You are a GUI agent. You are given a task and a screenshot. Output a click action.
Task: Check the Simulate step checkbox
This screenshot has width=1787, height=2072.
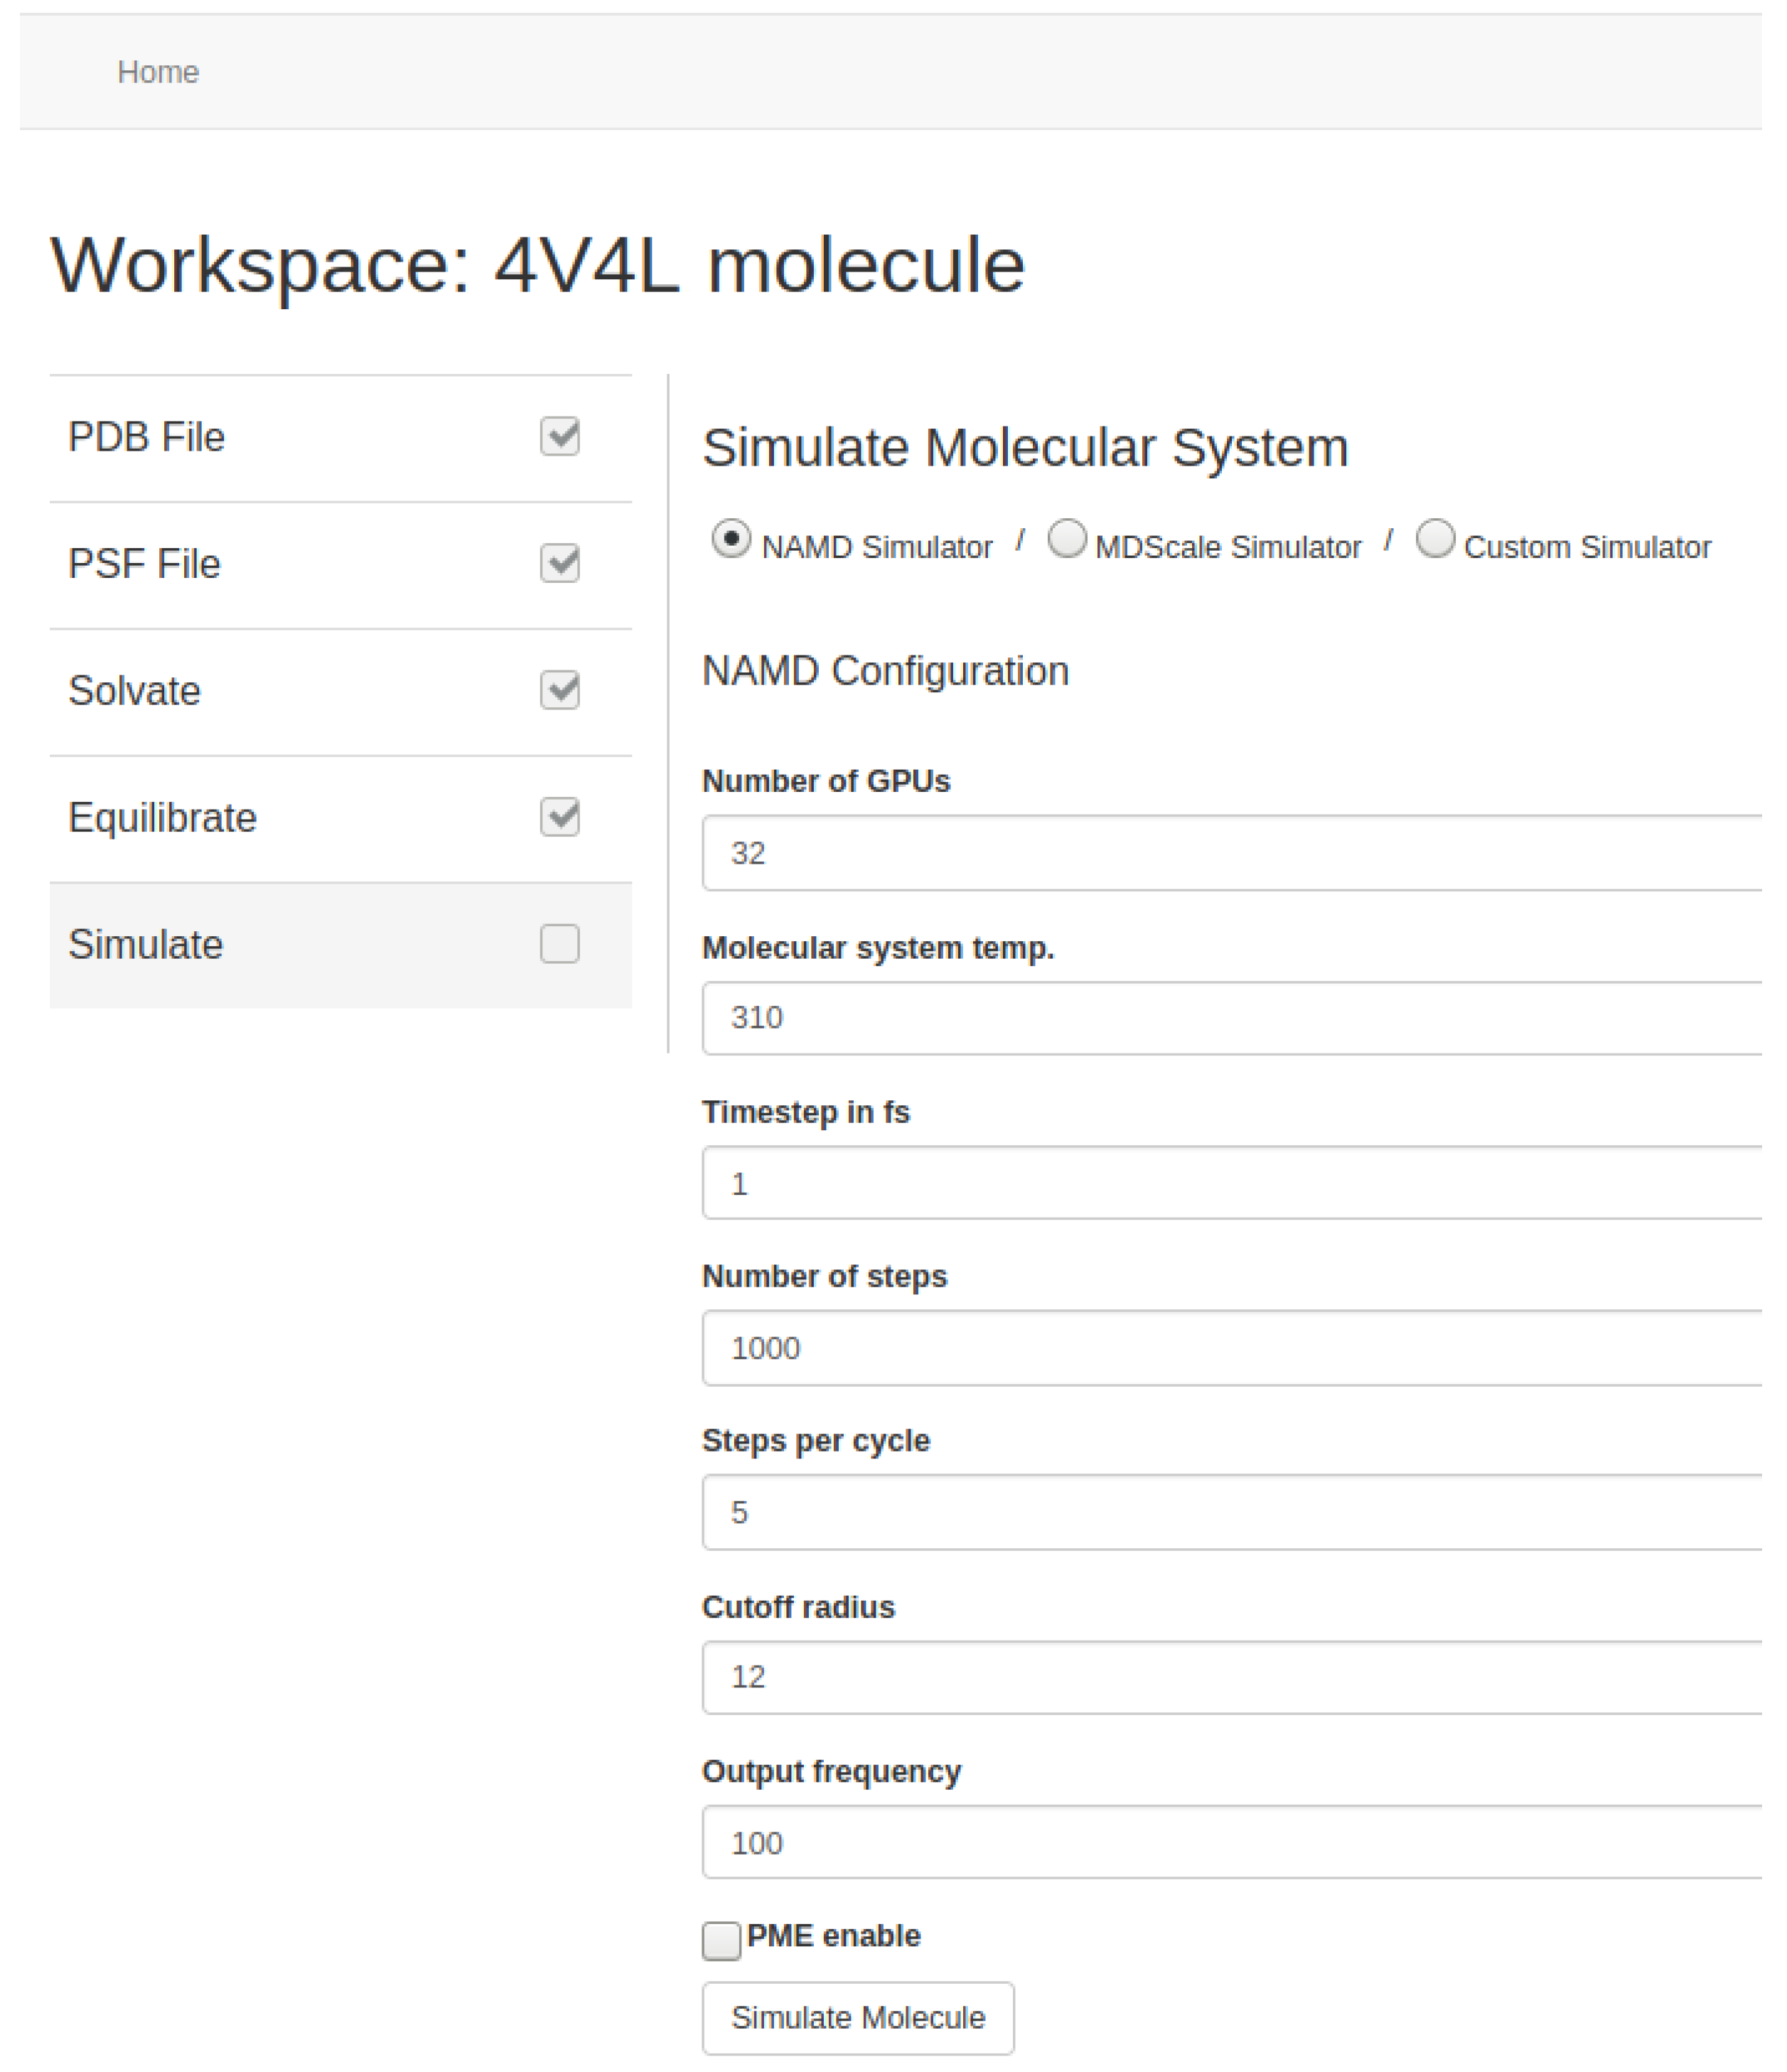559,944
